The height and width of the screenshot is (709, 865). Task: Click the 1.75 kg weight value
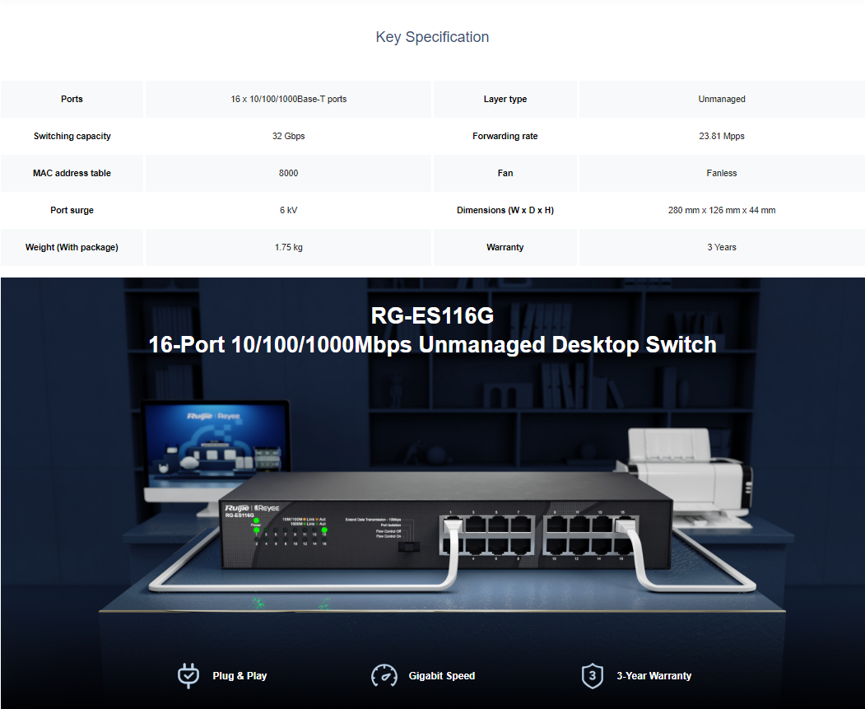288,247
